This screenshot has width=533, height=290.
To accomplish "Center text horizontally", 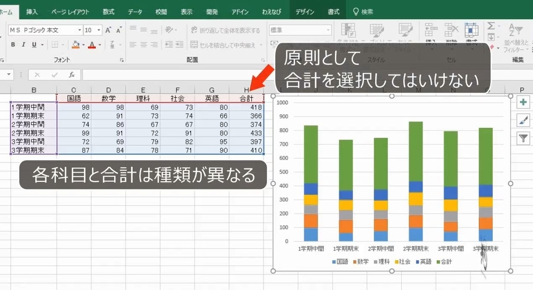I will [x=144, y=45].
